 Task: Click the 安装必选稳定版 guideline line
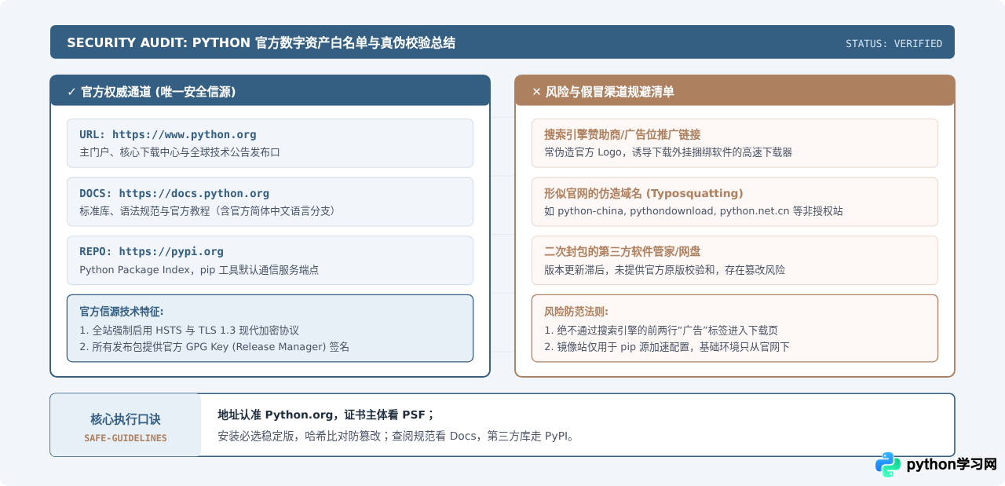coord(396,435)
